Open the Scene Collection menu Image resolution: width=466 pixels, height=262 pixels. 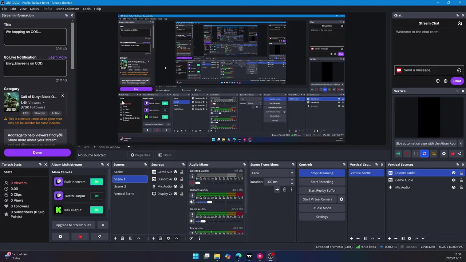click(x=67, y=9)
